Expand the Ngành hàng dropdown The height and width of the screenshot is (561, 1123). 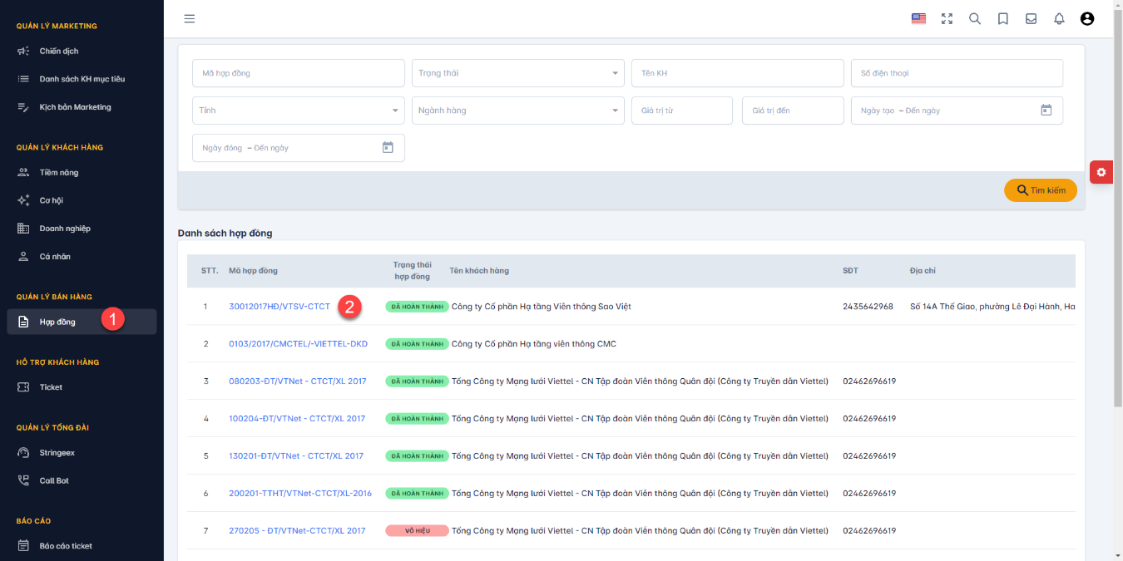click(518, 111)
